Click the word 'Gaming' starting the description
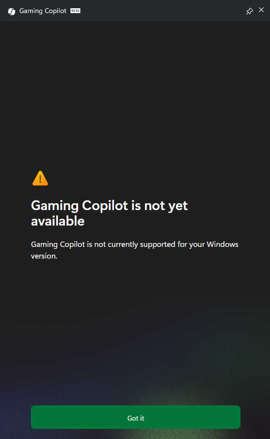 tap(44, 244)
